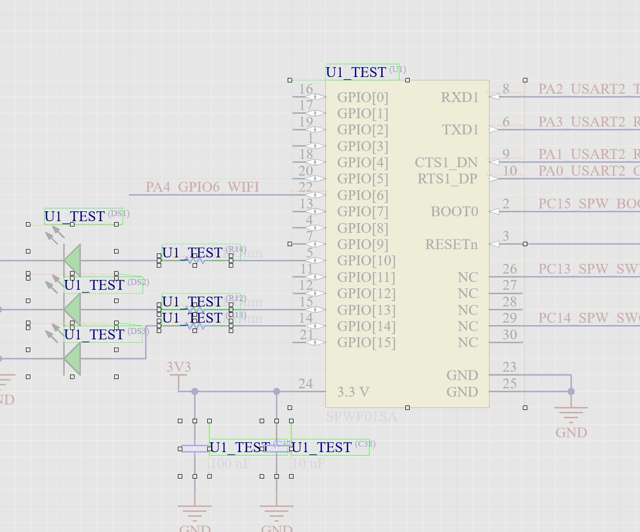Click the 10 uF capacitor symbol
Screen dimensions: 640x532
pyautogui.click(x=276, y=448)
